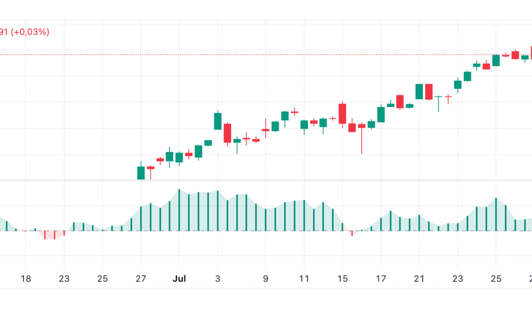This screenshot has width=532, height=333.
Task: Select the tallest green histogram bar above Jul
Action: 179,210
